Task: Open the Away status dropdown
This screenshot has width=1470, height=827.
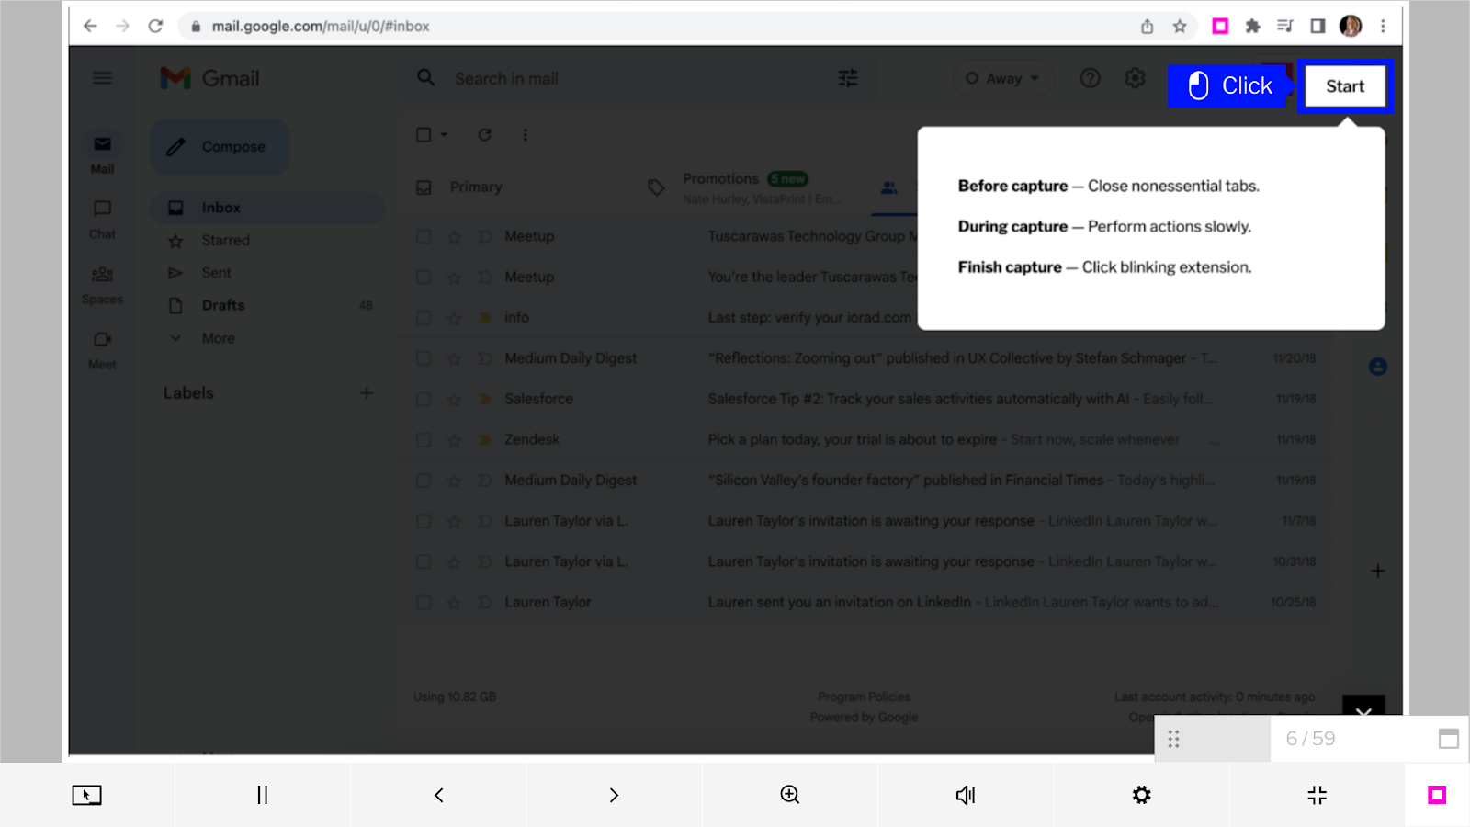Action: 1003,78
